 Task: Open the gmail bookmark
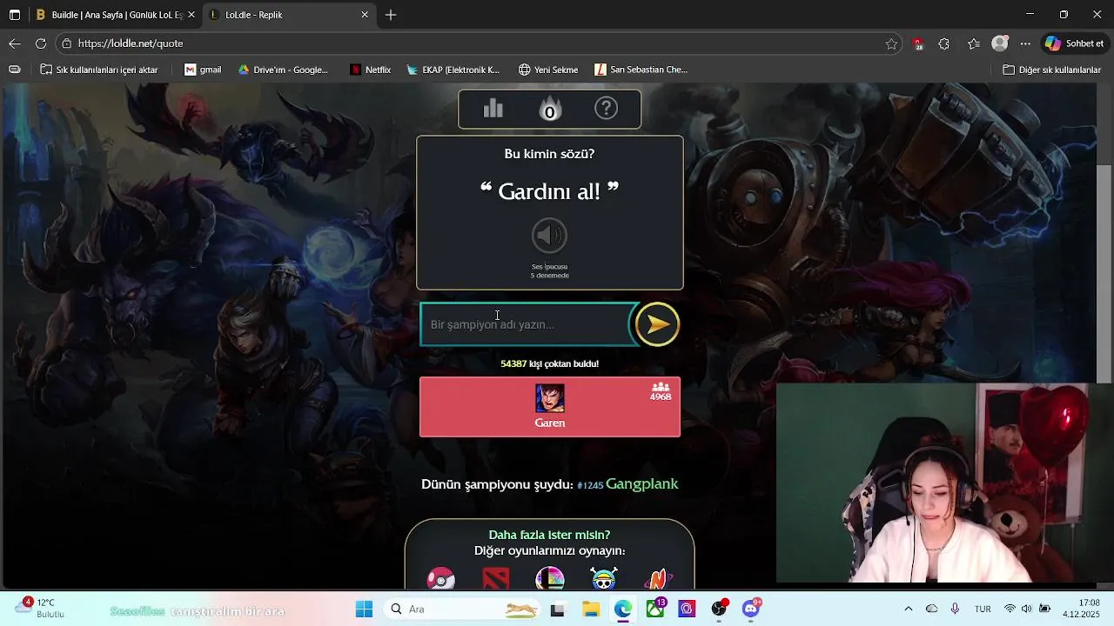click(x=203, y=70)
